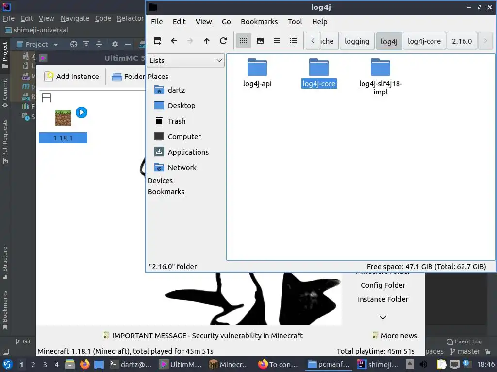Go back in file manager history
The image size is (497, 372).
pos(174,41)
